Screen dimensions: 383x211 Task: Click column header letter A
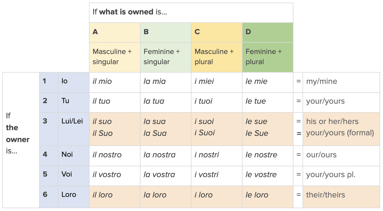pyautogui.click(x=95, y=32)
